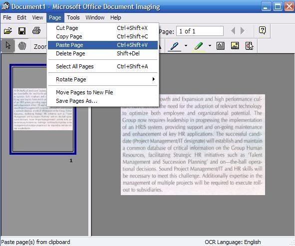Click the Save floppy disk icon
The width and height of the screenshot is (295, 246).
point(22,30)
